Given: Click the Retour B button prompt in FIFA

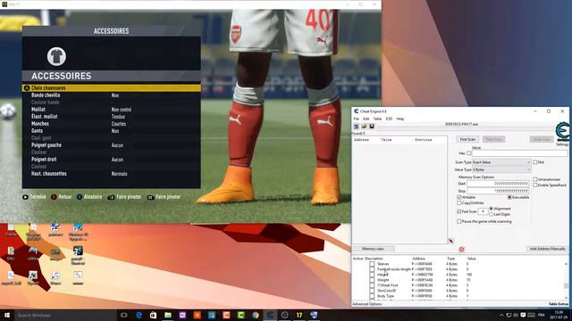Looking at the screenshot, I should (x=62, y=197).
